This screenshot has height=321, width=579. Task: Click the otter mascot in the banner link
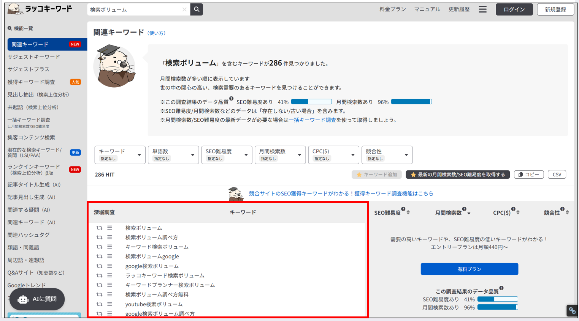click(x=236, y=194)
